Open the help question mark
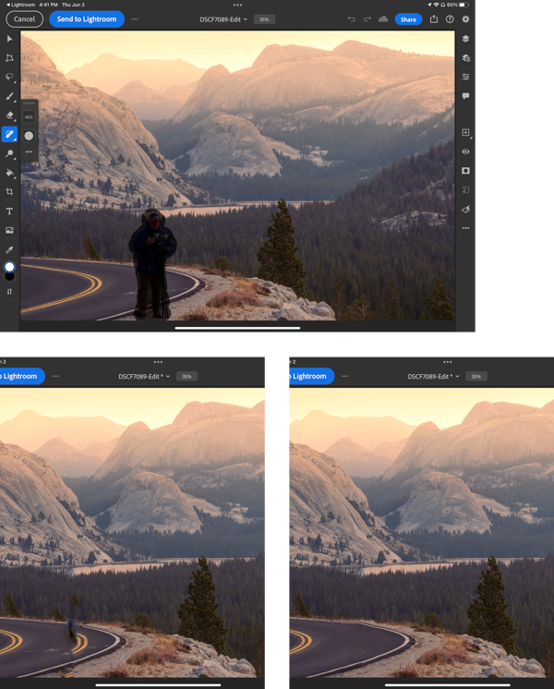The width and height of the screenshot is (554, 689). tap(450, 19)
